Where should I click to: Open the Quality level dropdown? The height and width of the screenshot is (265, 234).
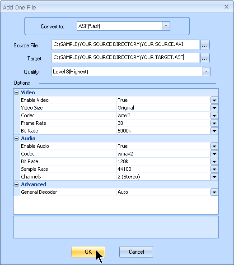coord(206,72)
